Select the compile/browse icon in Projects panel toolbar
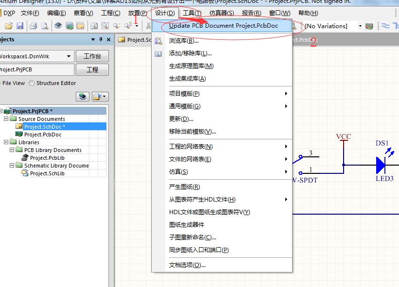 (x=82, y=96)
